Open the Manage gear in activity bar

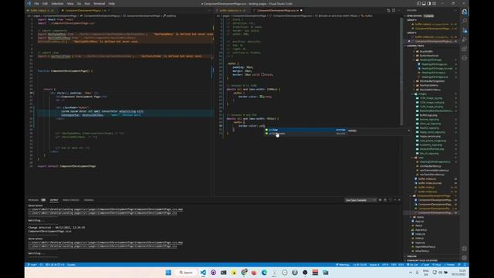pos(465,257)
